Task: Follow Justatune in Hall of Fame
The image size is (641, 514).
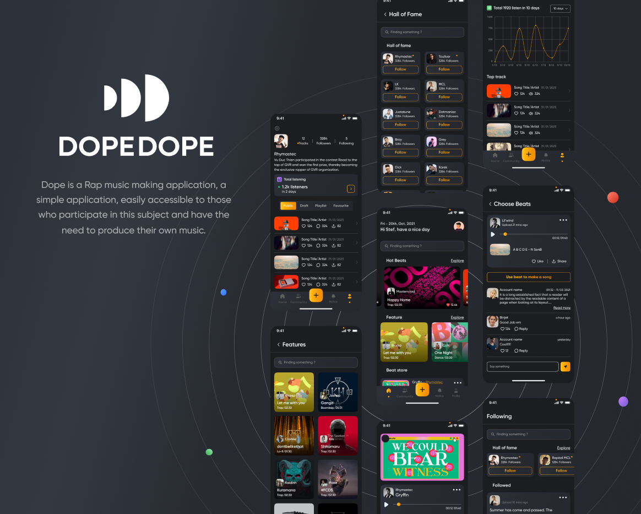Action: point(401,125)
